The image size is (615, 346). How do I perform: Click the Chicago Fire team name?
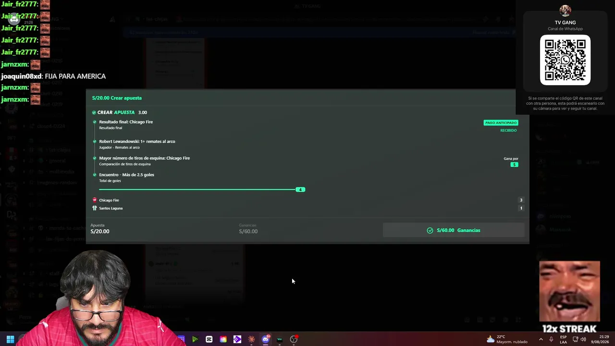pyautogui.click(x=109, y=200)
